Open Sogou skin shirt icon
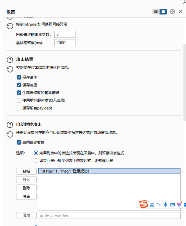 click(179, 204)
